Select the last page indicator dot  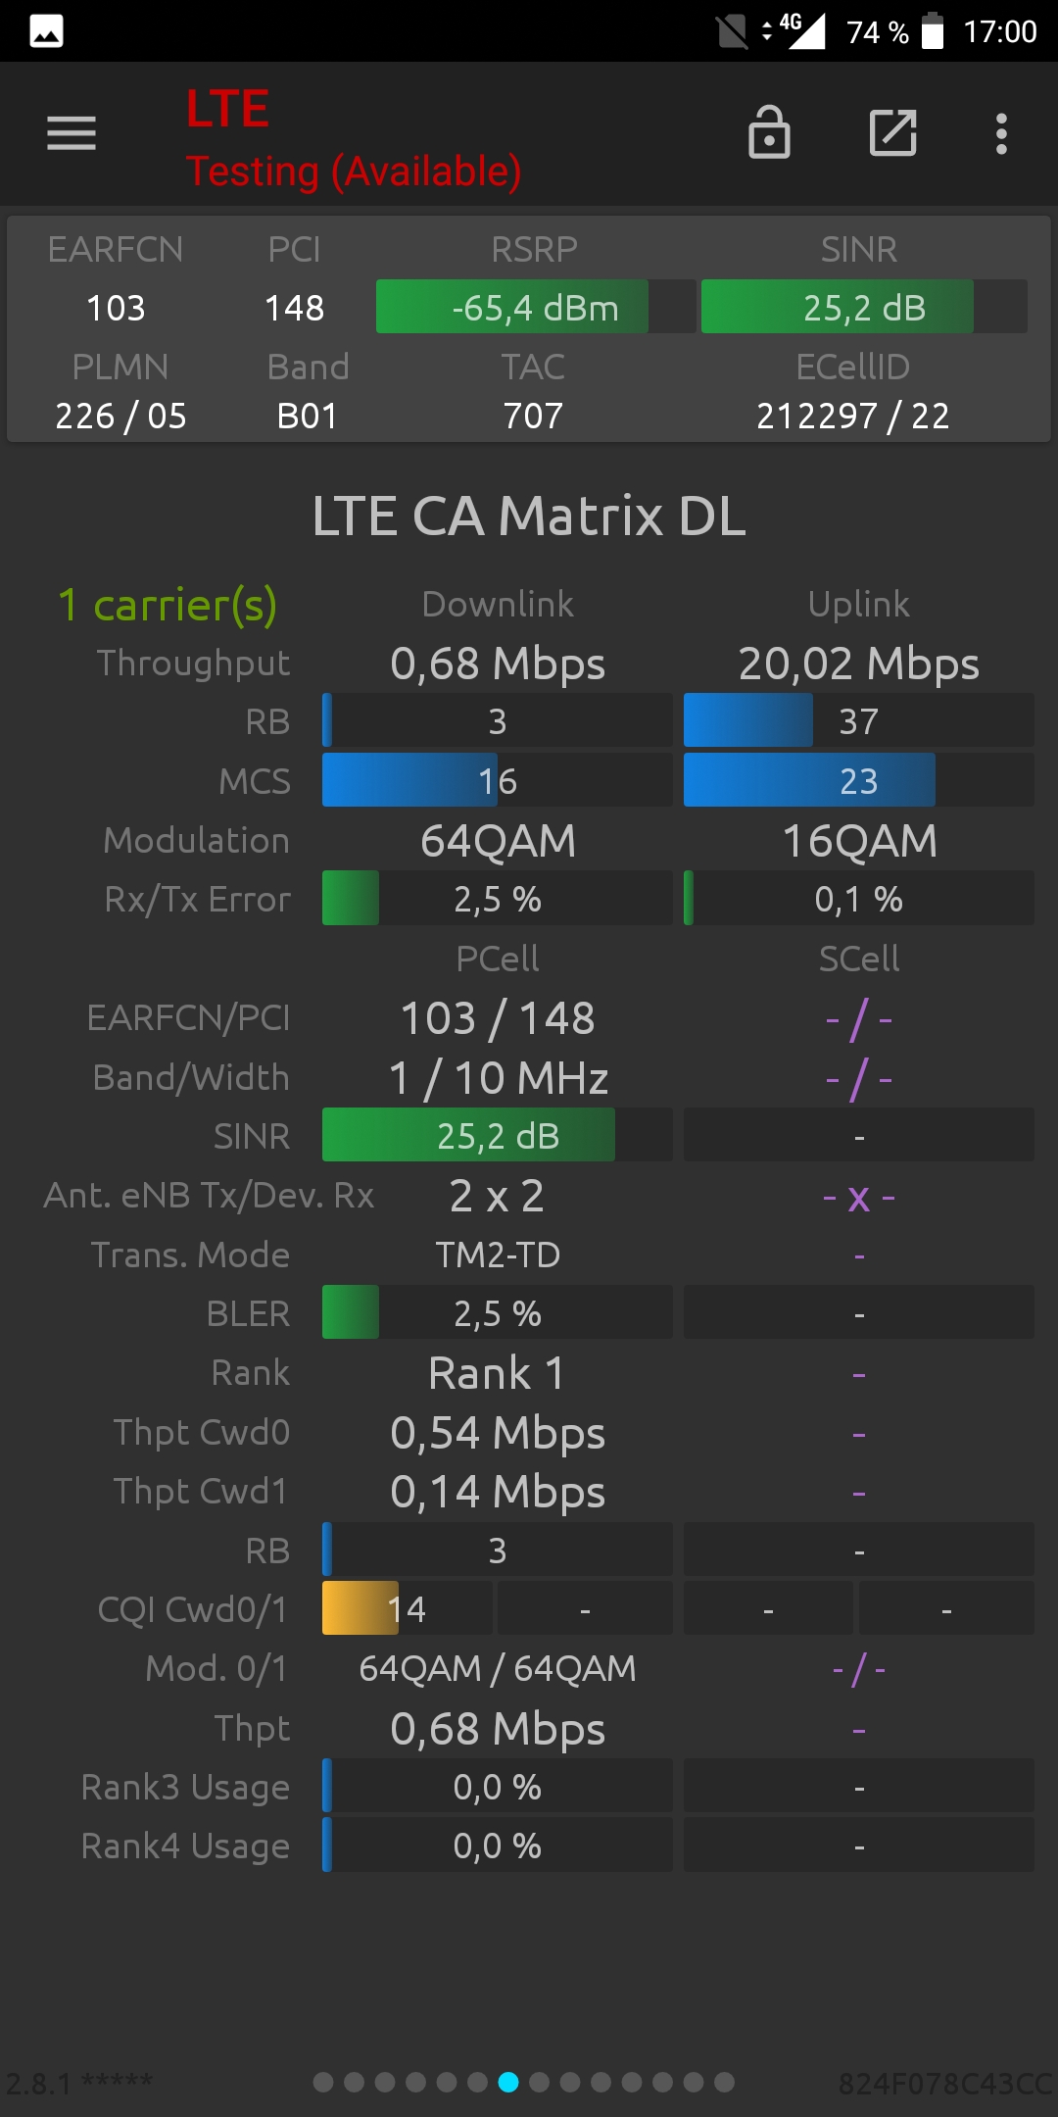[724, 2082]
